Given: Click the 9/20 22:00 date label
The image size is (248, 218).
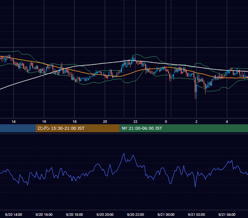Looking at the screenshot, I should coord(135,214).
